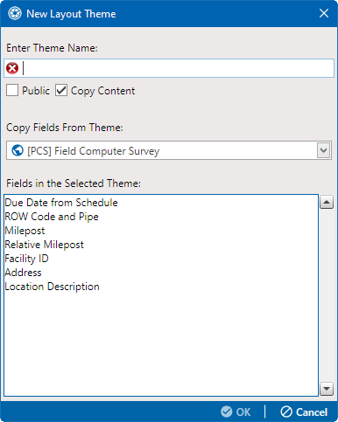Pick the Address field entry
Image resolution: width=338 pixels, height=422 pixels.
[x=23, y=273]
